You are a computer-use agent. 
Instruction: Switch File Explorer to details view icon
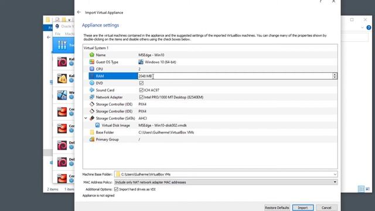(x=361, y=189)
